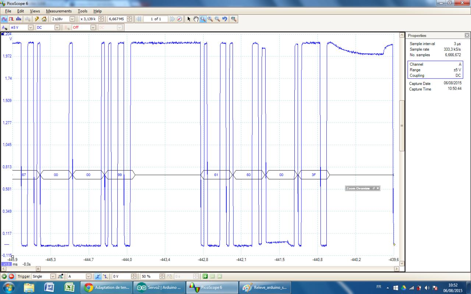Select rising edge trigger
Image resolution: width=471 pixels, height=294 pixels.
click(98, 276)
